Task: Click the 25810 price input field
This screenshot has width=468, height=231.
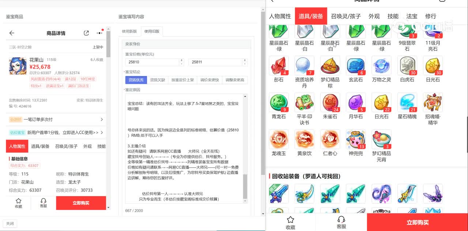Action: 152,62
